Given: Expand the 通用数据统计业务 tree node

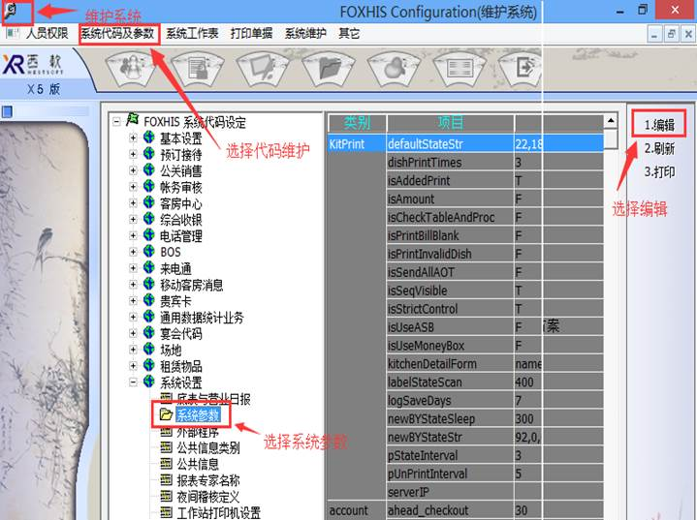Looking at the screenshot, I should [133, 317].
